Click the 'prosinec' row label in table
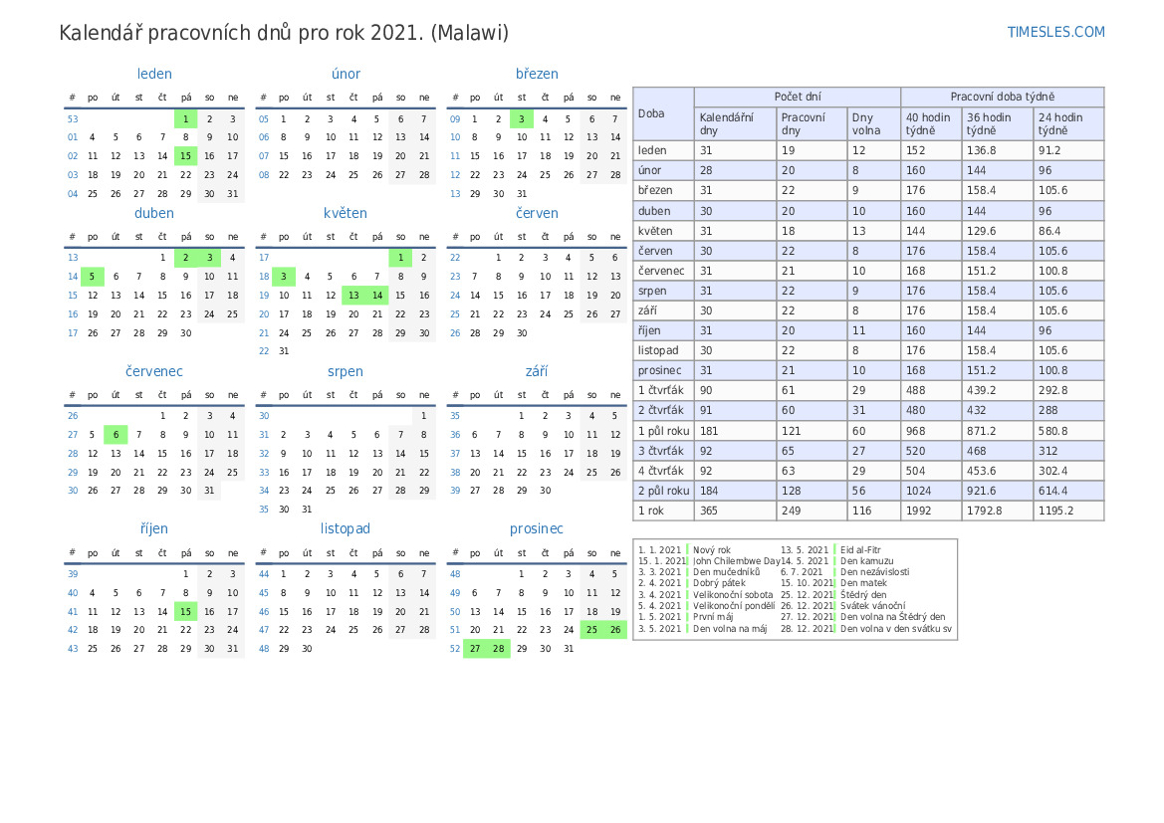This screenshot has width=1164, height=823. click(x=663, y=370)
